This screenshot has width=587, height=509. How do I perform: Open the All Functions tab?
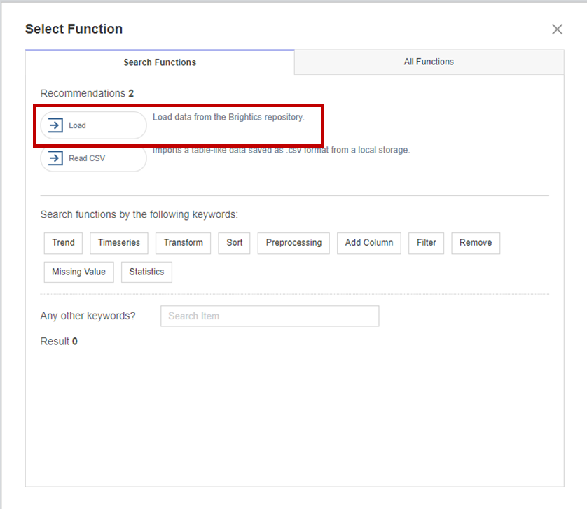pyautogui.click(x=429, y=62)
